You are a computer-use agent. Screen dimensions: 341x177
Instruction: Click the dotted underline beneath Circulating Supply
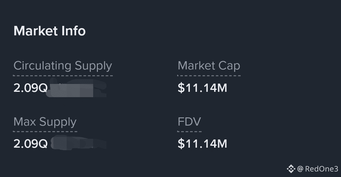[63, 76]
